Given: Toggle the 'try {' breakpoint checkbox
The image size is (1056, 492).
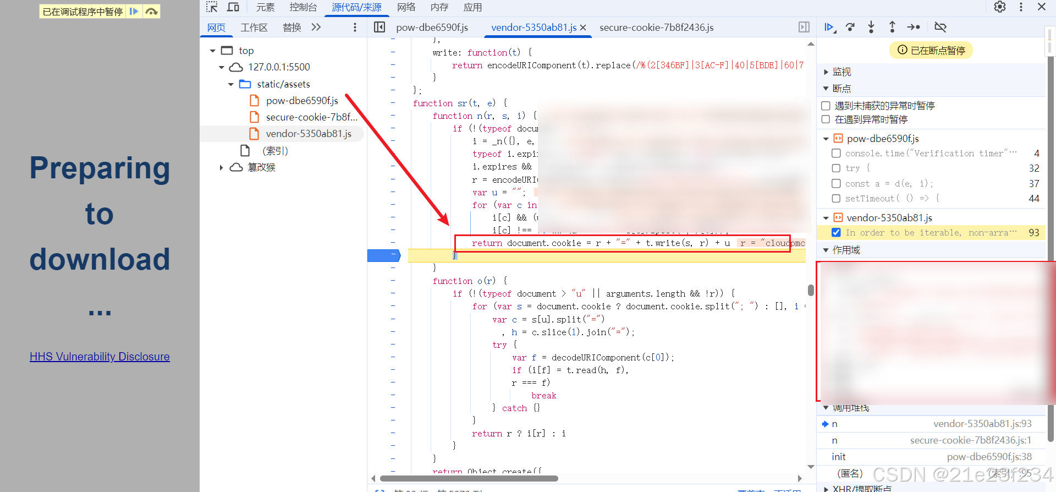Looking at the screenshot, I should [x=836, y=168].
